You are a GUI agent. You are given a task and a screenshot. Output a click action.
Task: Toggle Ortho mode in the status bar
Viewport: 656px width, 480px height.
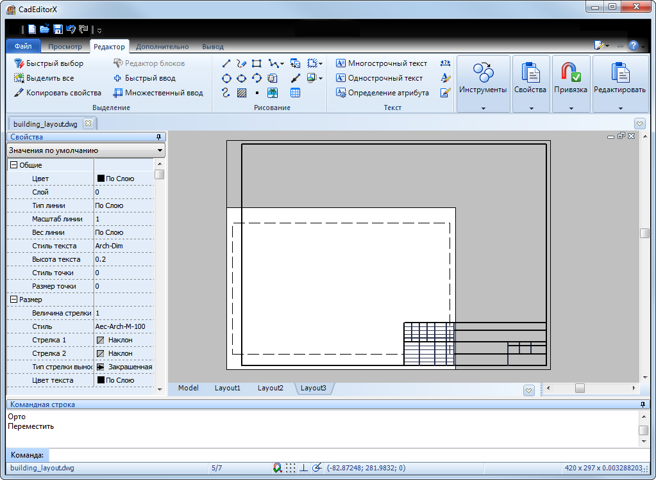(303, 468)
